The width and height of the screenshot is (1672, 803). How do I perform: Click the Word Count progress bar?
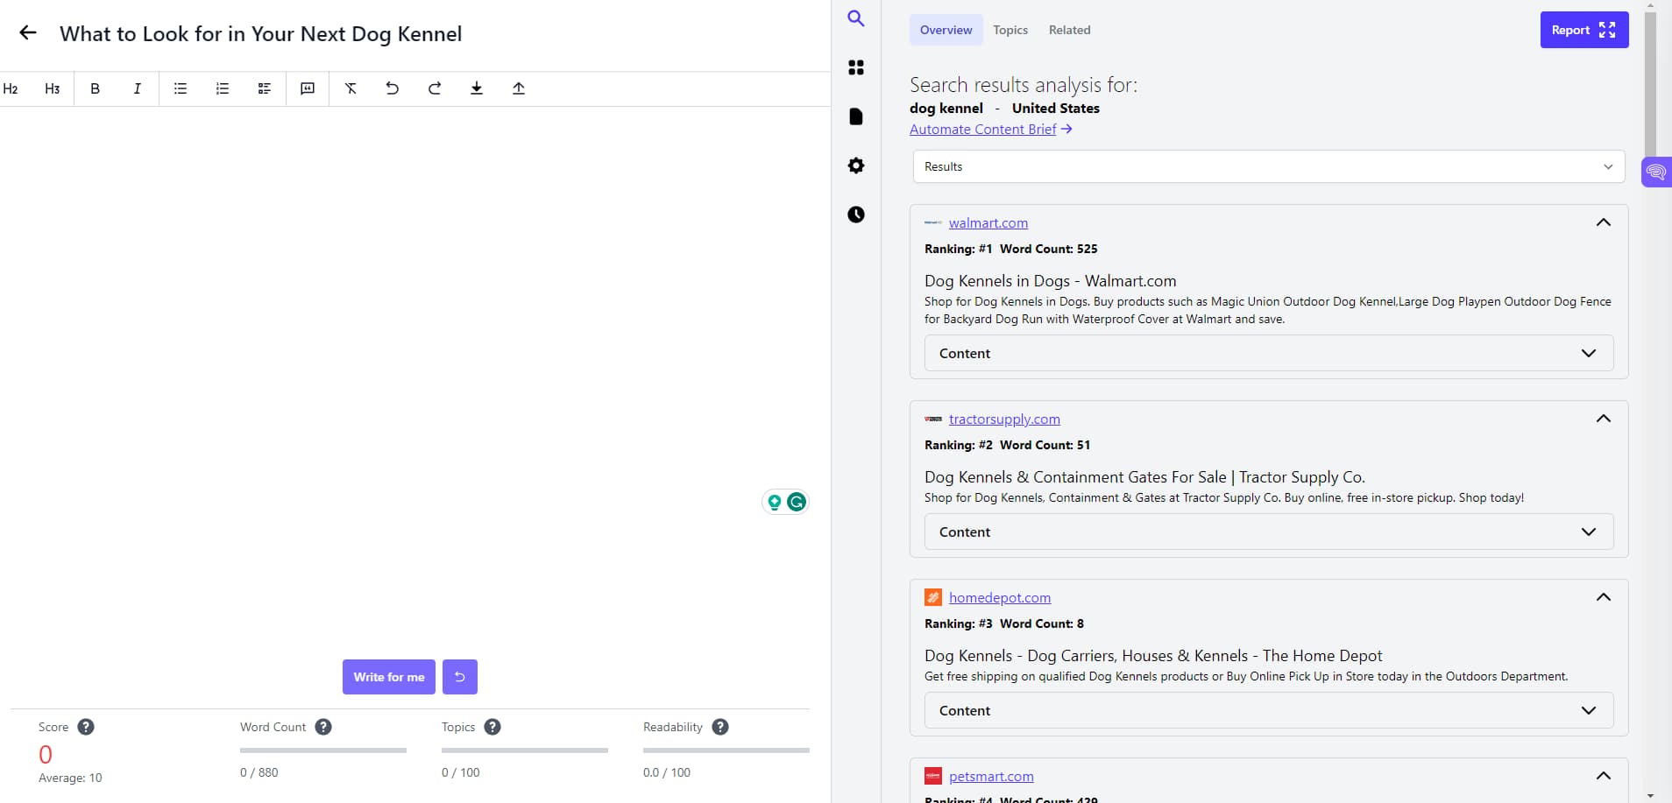coord(322,750)
